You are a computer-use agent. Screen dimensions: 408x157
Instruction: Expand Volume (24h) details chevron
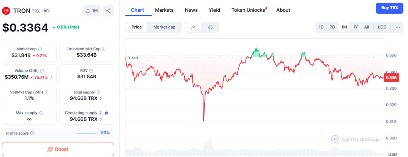51,77
